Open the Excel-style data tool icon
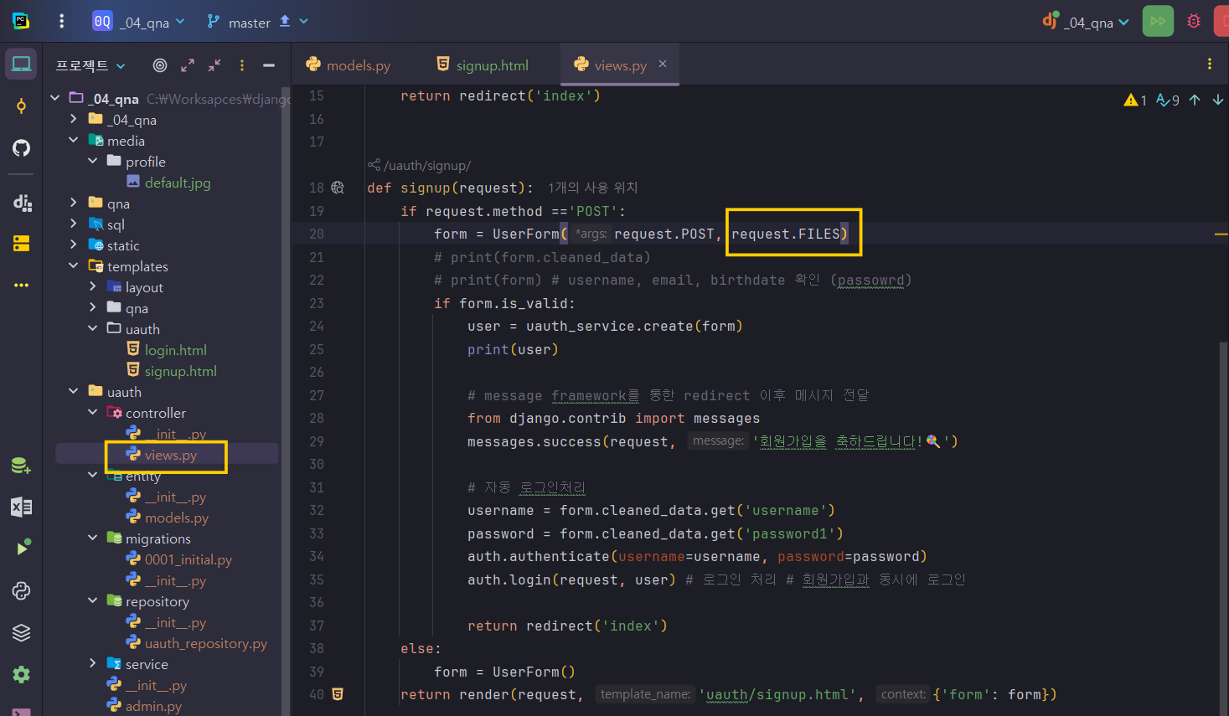 click(x=21, y=507)
